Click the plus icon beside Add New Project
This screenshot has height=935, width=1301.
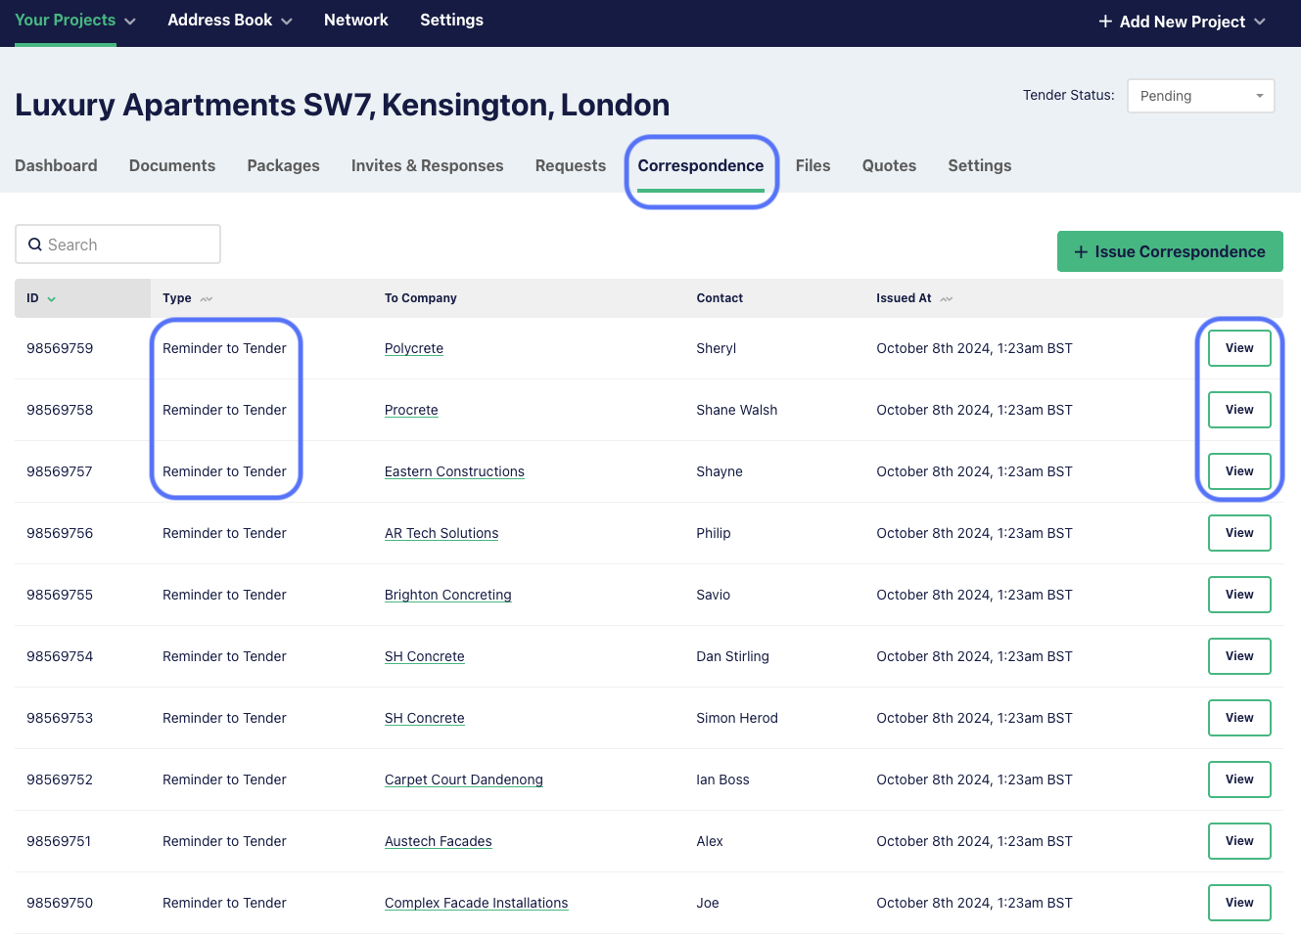1105,22
